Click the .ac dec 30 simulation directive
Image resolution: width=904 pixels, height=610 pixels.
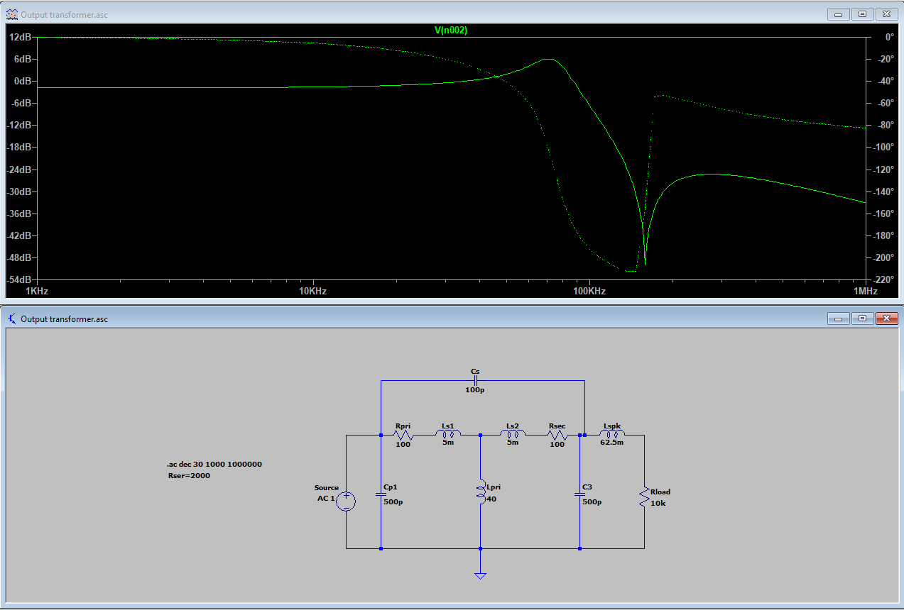(x=214, y=464)
